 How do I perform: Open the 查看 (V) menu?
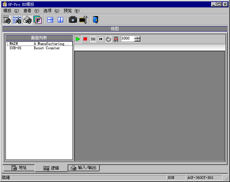(x=31, y=11)
